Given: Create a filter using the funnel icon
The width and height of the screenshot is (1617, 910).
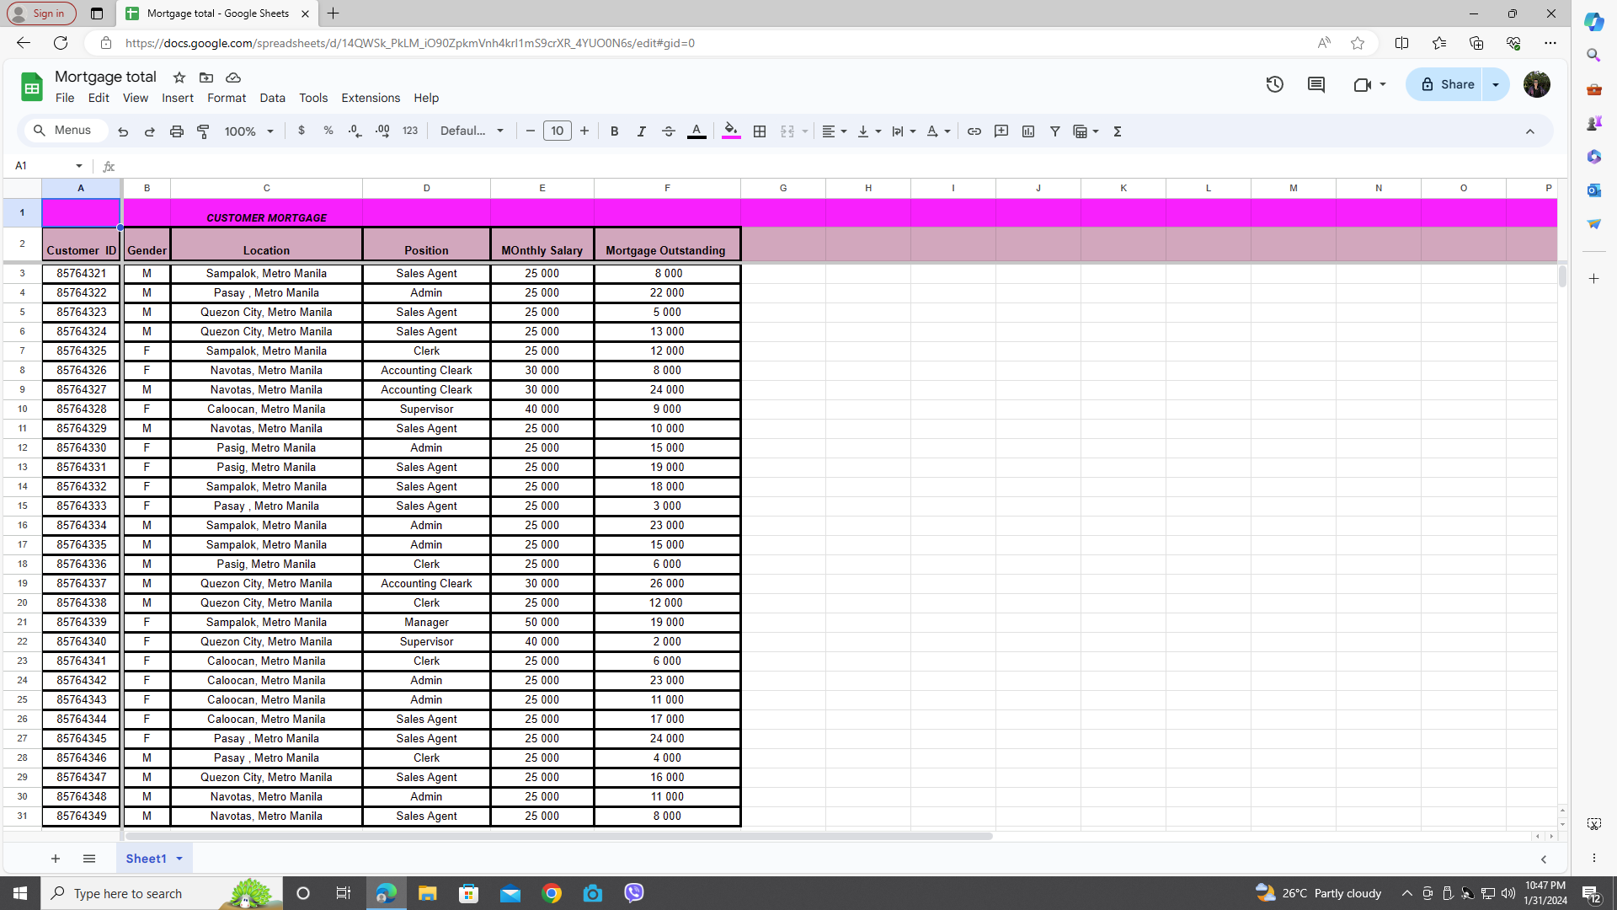Looking at the screenshot, I should tap(1055, 131).
